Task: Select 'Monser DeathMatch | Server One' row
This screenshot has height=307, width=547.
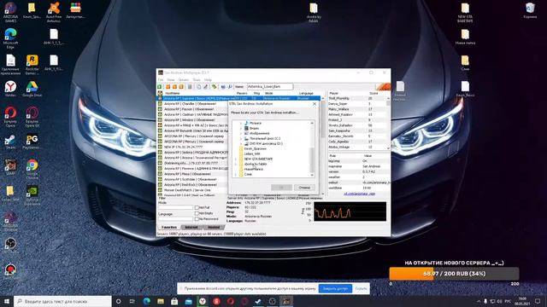Action: [x=191, y=190]
